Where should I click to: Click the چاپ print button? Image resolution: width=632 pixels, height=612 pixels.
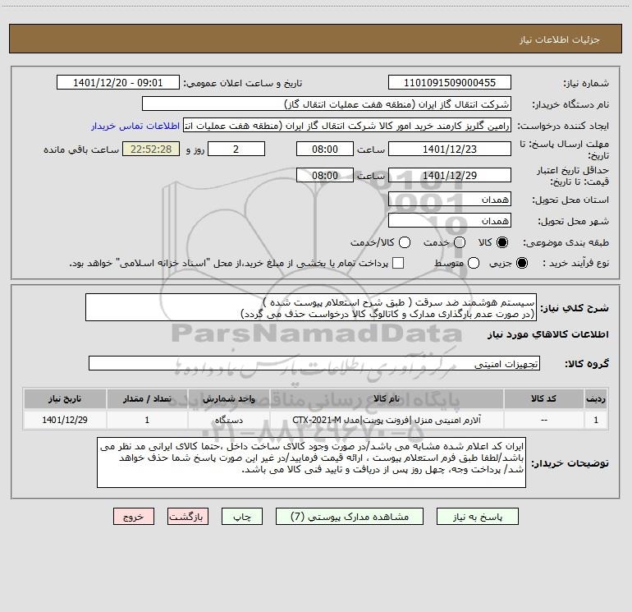pos(242,517)
